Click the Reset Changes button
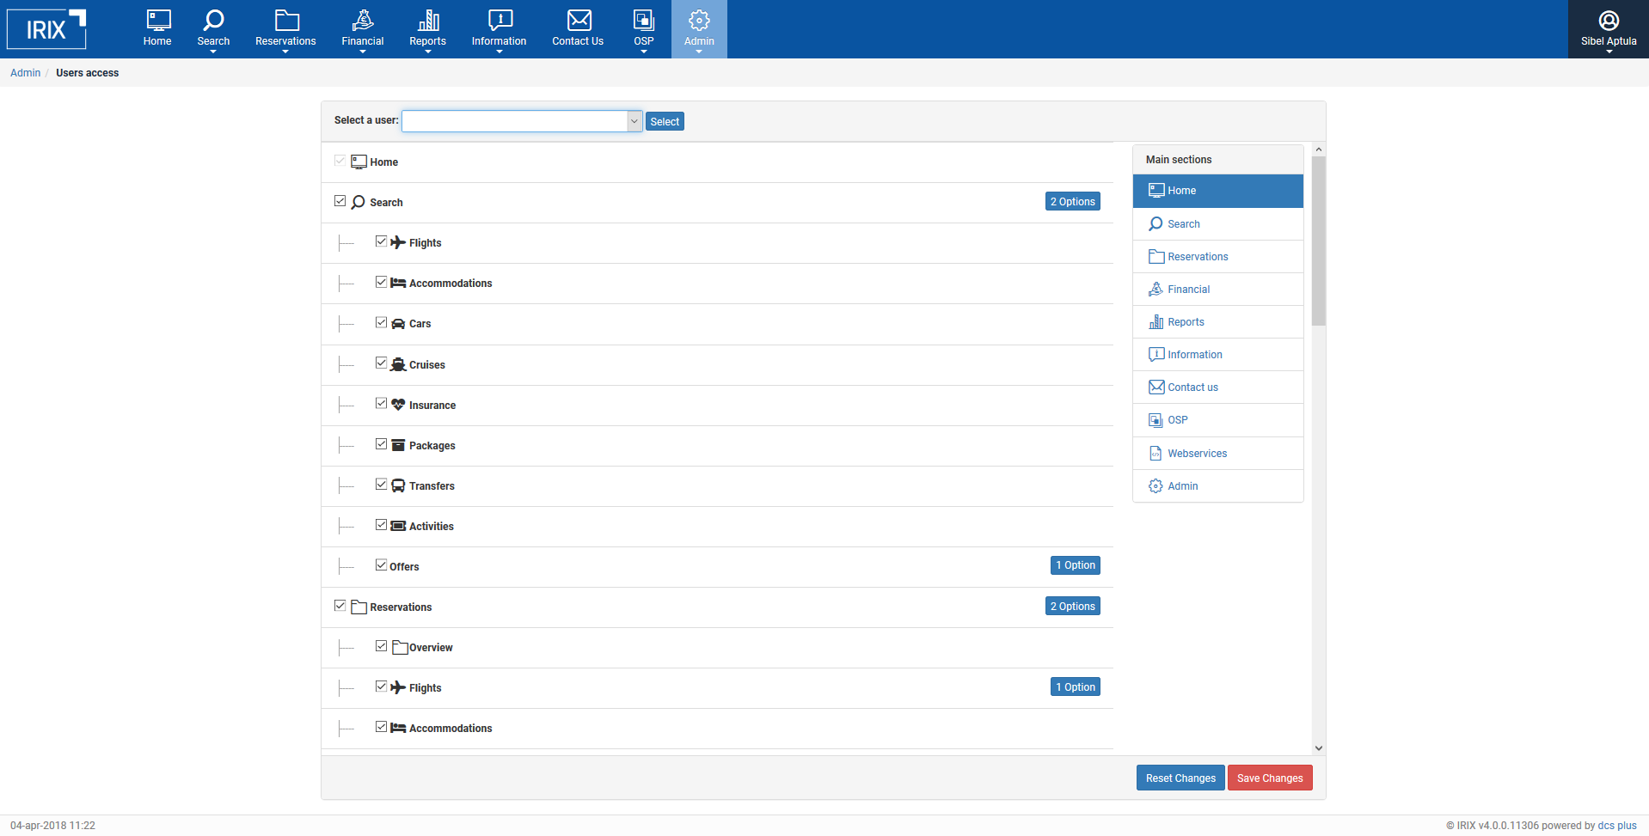Viewport: 1649px width, 836px height. [x=1180, y=778]
